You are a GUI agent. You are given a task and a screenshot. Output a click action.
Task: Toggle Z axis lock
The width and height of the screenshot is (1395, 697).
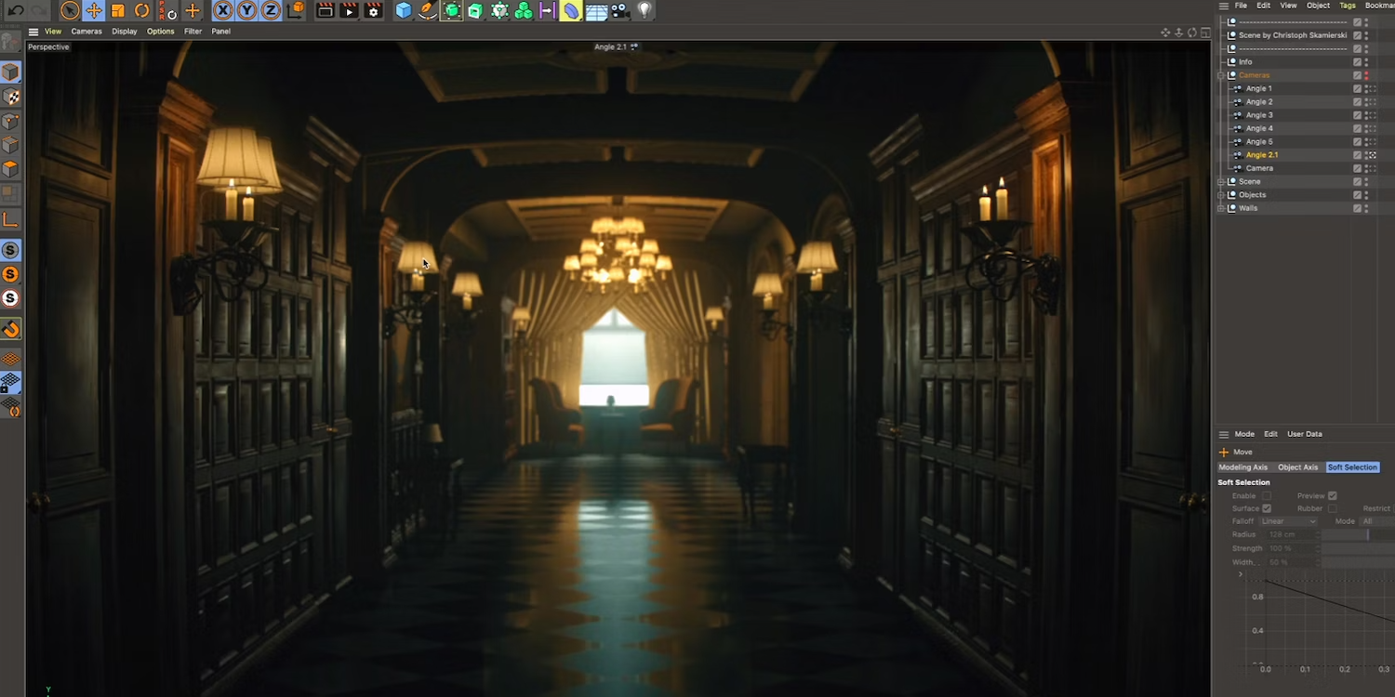coord(271,10)
